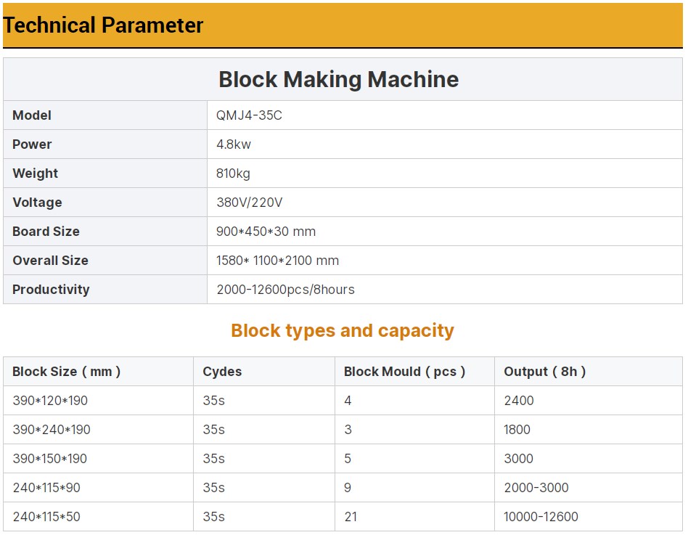This screenshot has height=535, width=688.
Task: Click the Block Size ( mm ) column header
Action: click(x=66, y=372)
